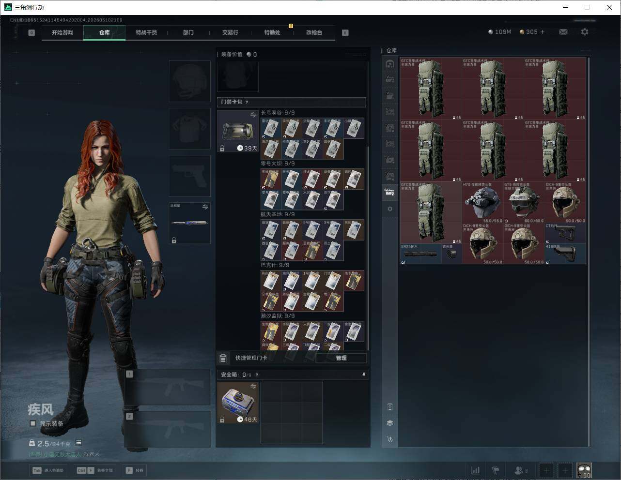This screenshot has height=480, width=621.
Task: Open the flag icon in bottom bar
Action: click(496, 470)
